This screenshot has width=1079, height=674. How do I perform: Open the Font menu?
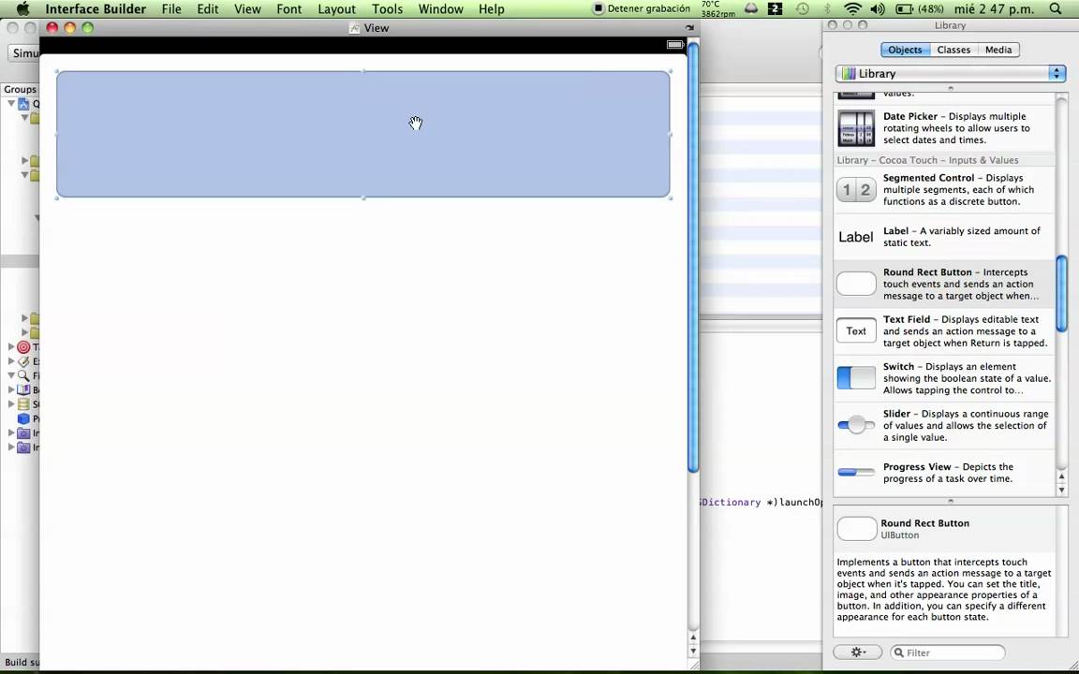[289, 9]
